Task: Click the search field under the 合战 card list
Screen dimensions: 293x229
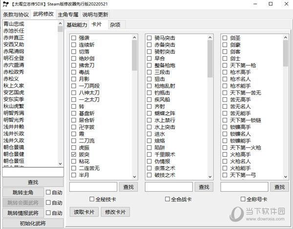Action: [169, 187]
